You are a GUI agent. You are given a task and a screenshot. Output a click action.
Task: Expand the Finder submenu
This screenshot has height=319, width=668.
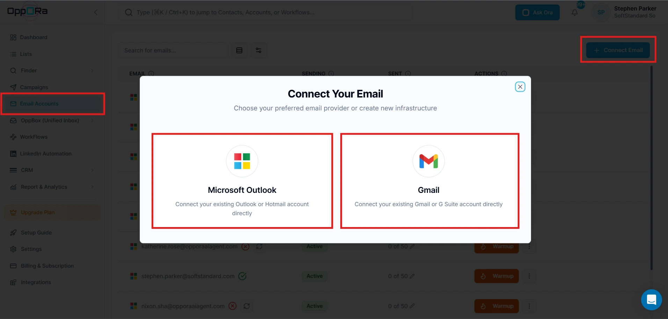click(92, 71)
